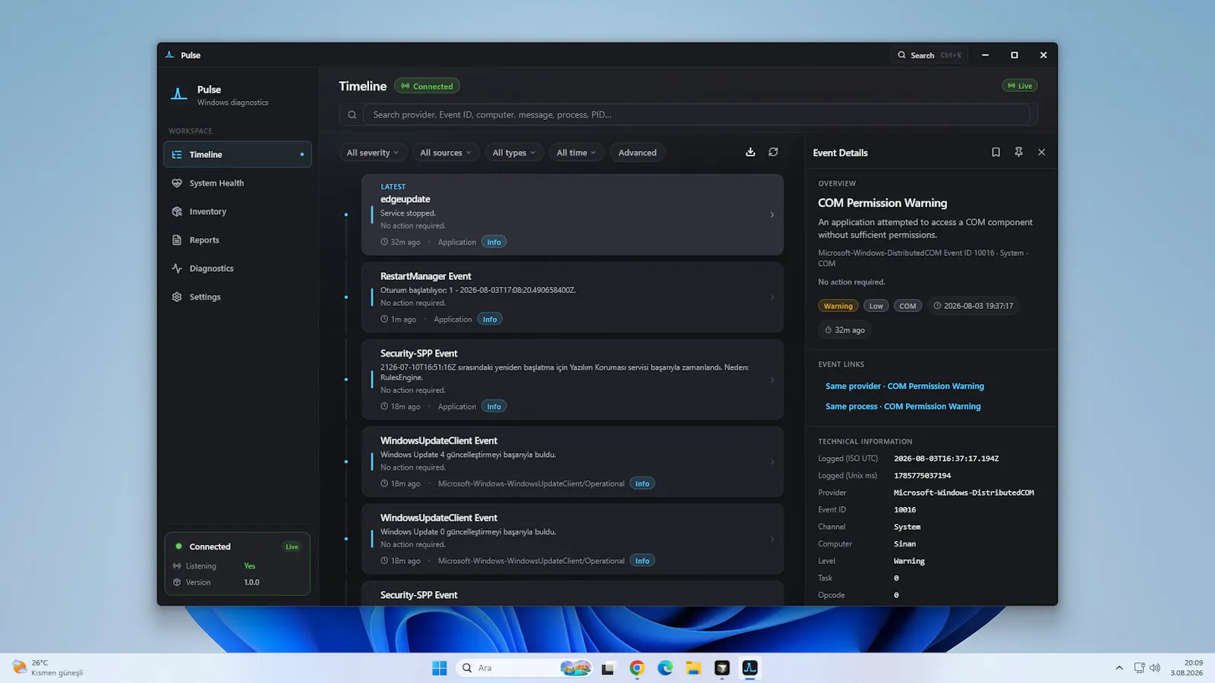Screen dimensions: 1215x683
Task: Pin the Event Details panel
Action: [1018, 153]
